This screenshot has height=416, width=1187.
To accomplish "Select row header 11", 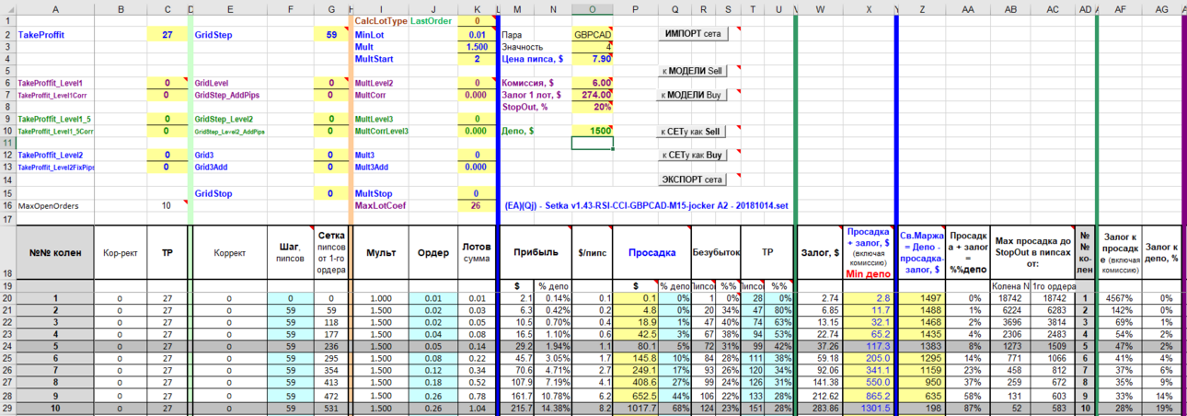I will (x=6, y=144).
